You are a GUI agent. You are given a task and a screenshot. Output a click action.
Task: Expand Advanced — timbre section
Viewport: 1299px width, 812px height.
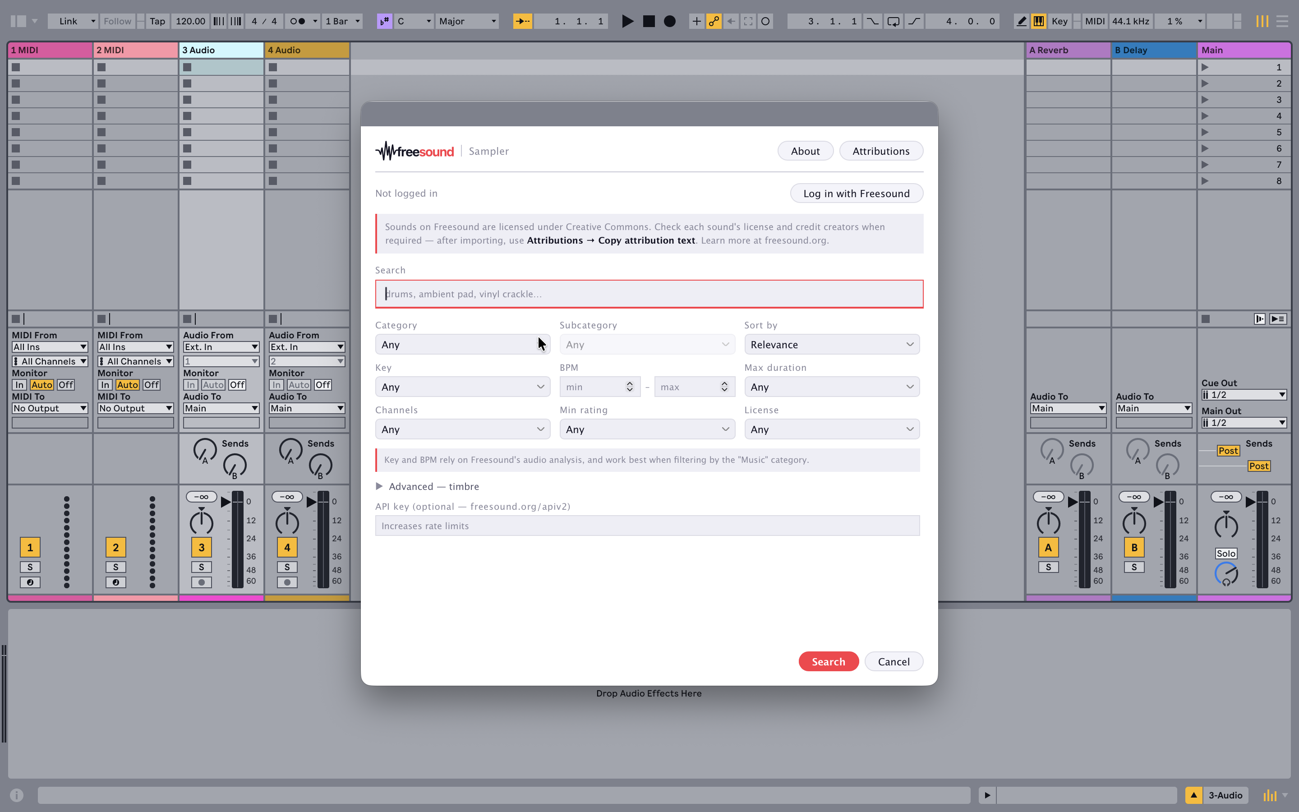coord(427,487)
